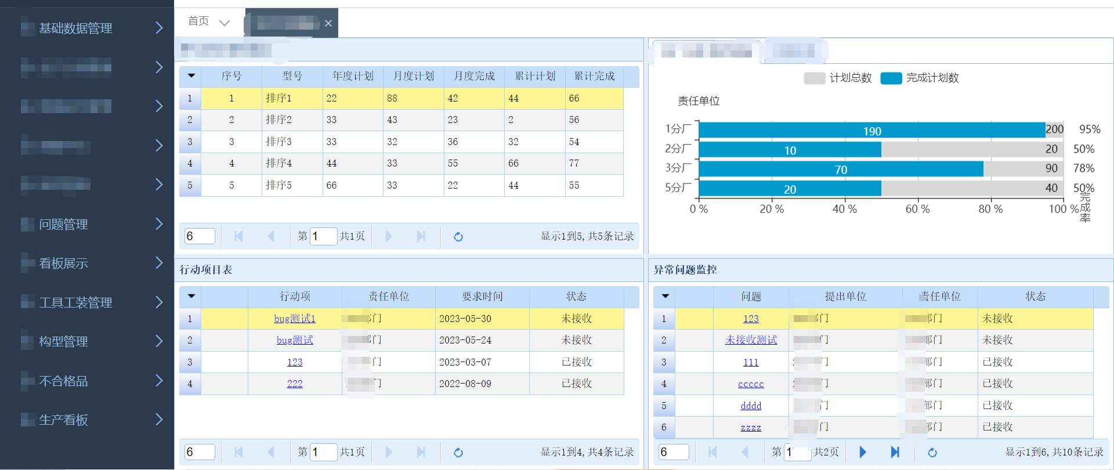1114x470 pixels.
Task: Click the 问题管理 sidebar icon
Action: tap(28, 225)
